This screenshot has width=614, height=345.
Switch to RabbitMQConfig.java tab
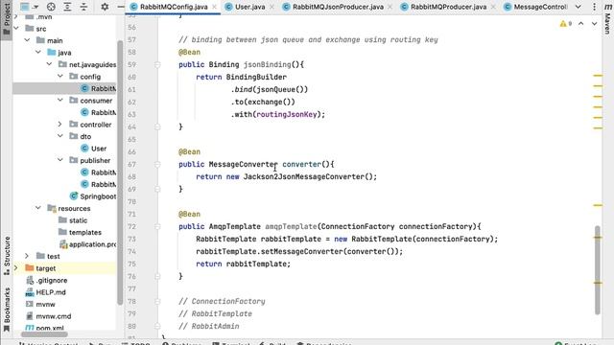174,7
